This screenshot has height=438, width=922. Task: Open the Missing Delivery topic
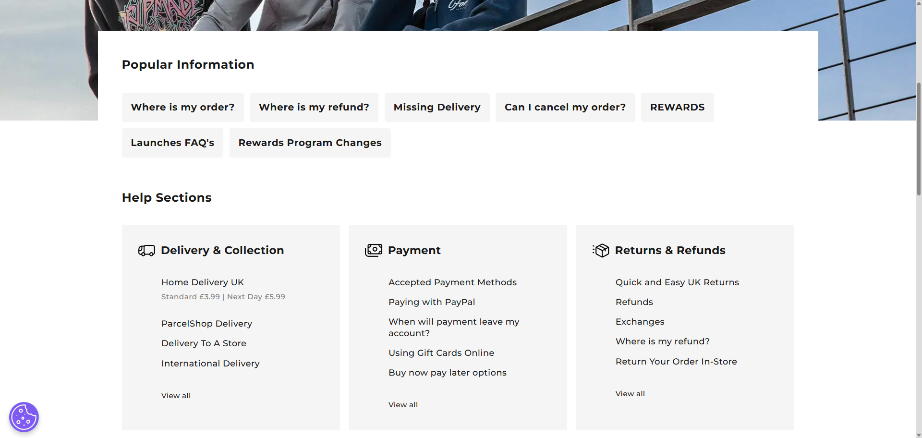click(437, 107)
